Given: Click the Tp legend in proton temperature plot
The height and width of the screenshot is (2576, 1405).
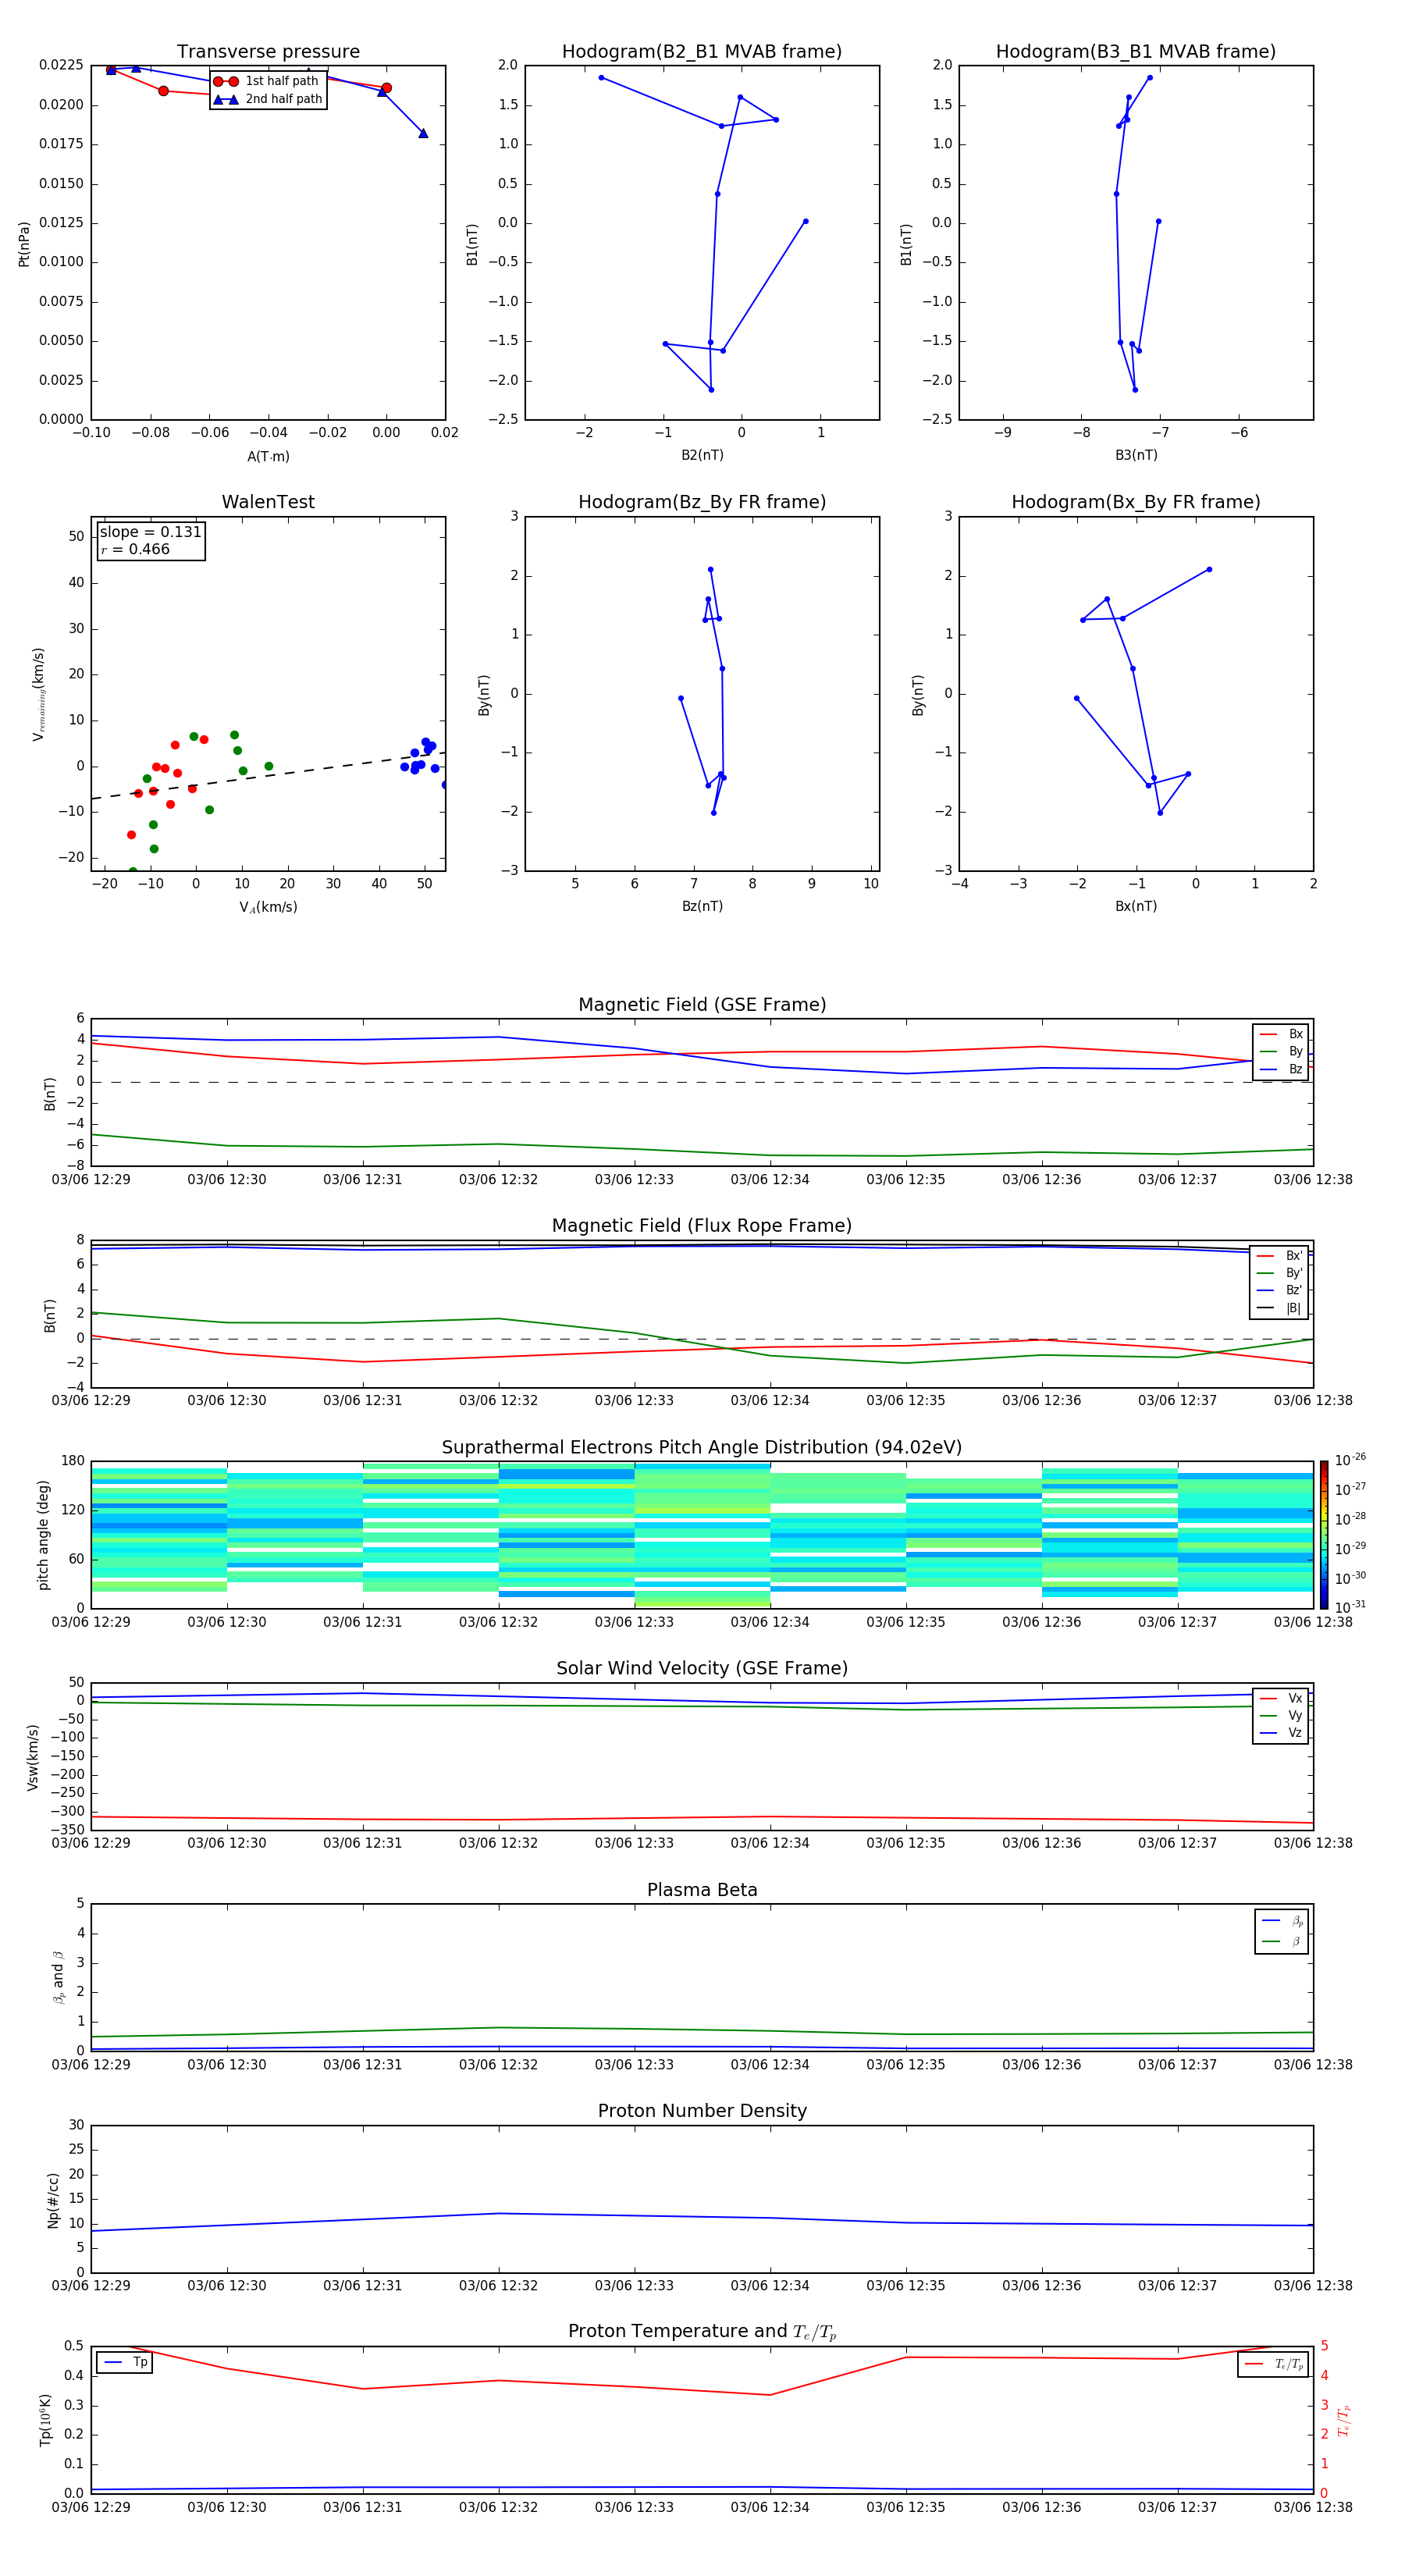Looking at the screenshot, I should [x=125, y=2362].
